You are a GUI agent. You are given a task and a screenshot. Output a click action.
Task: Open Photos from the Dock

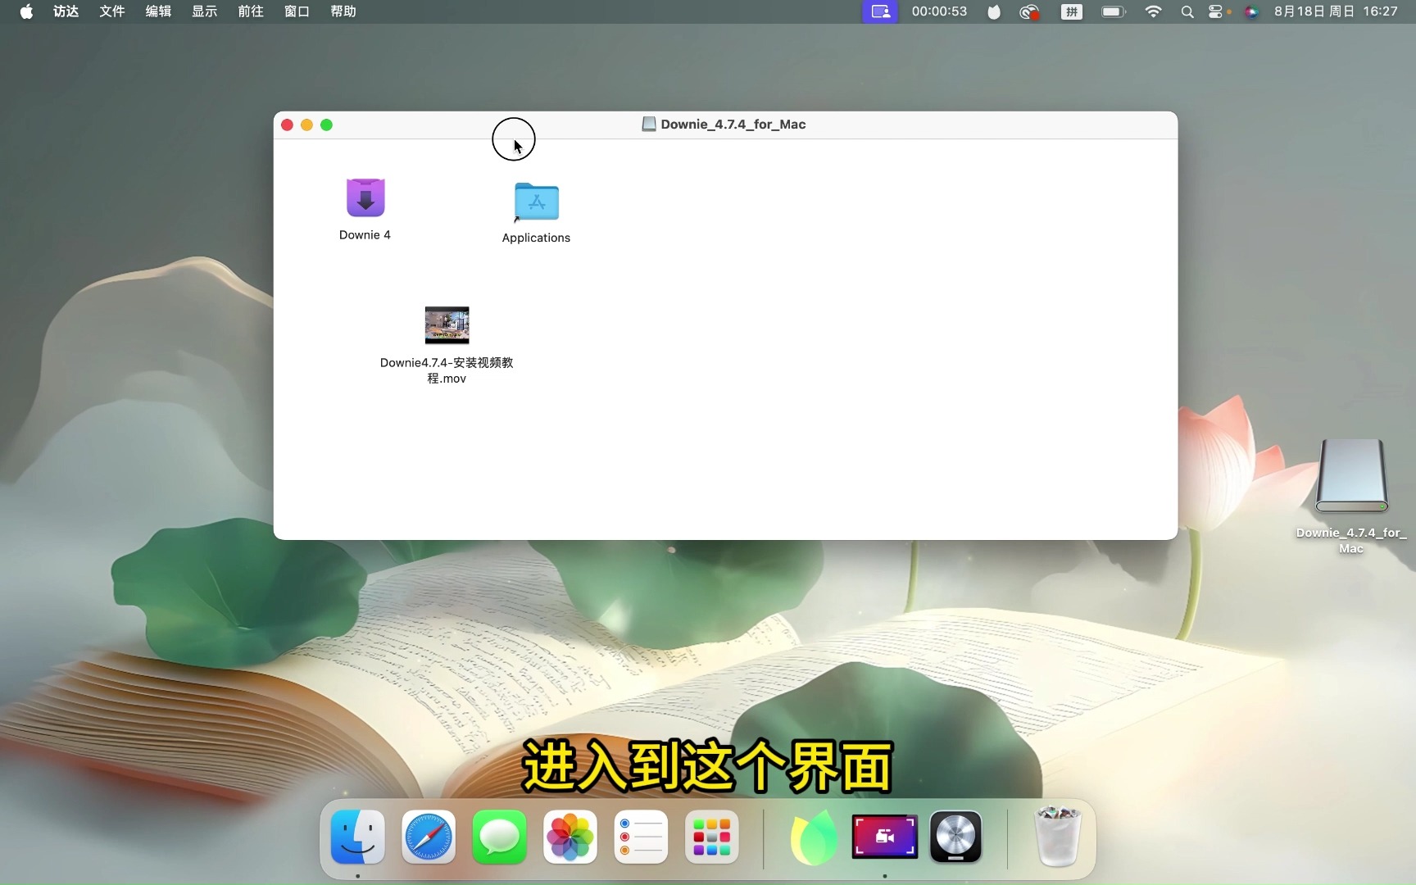pos(570,837)
